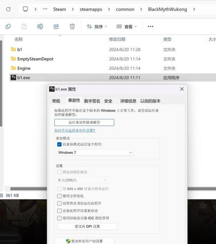Click the Rename toolbar icon

click(40, 27)
